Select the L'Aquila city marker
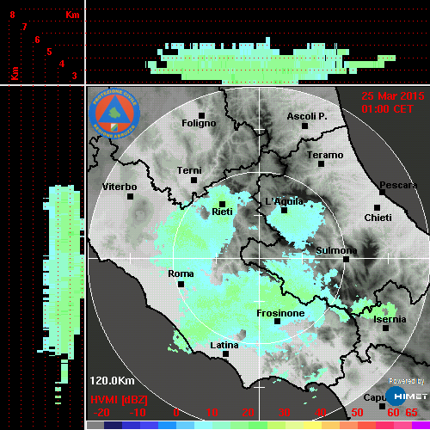The image size is (430, 430). (x=284, y=210)
